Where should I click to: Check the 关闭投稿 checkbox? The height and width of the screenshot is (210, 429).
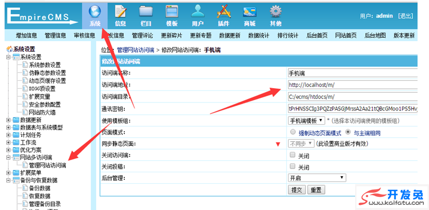coord(293,167)
